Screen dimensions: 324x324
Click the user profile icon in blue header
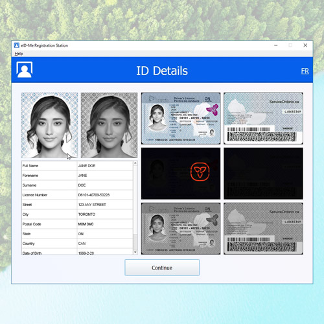(x=25, y=69)
